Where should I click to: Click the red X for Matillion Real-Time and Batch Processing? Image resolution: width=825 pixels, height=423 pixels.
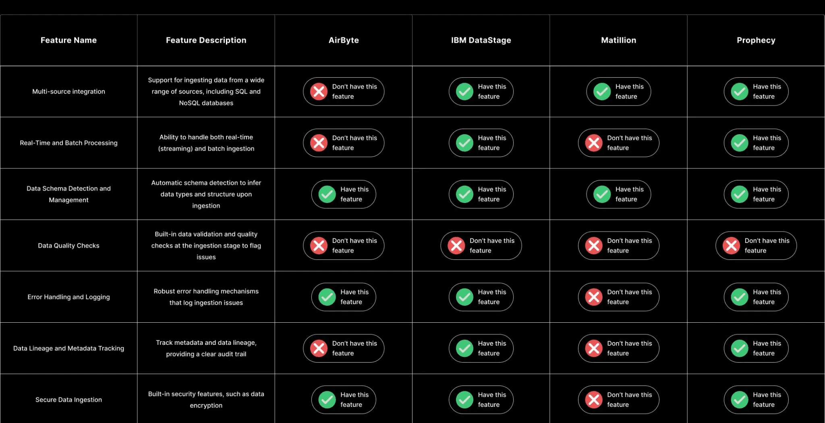click(x=618, y=143)
